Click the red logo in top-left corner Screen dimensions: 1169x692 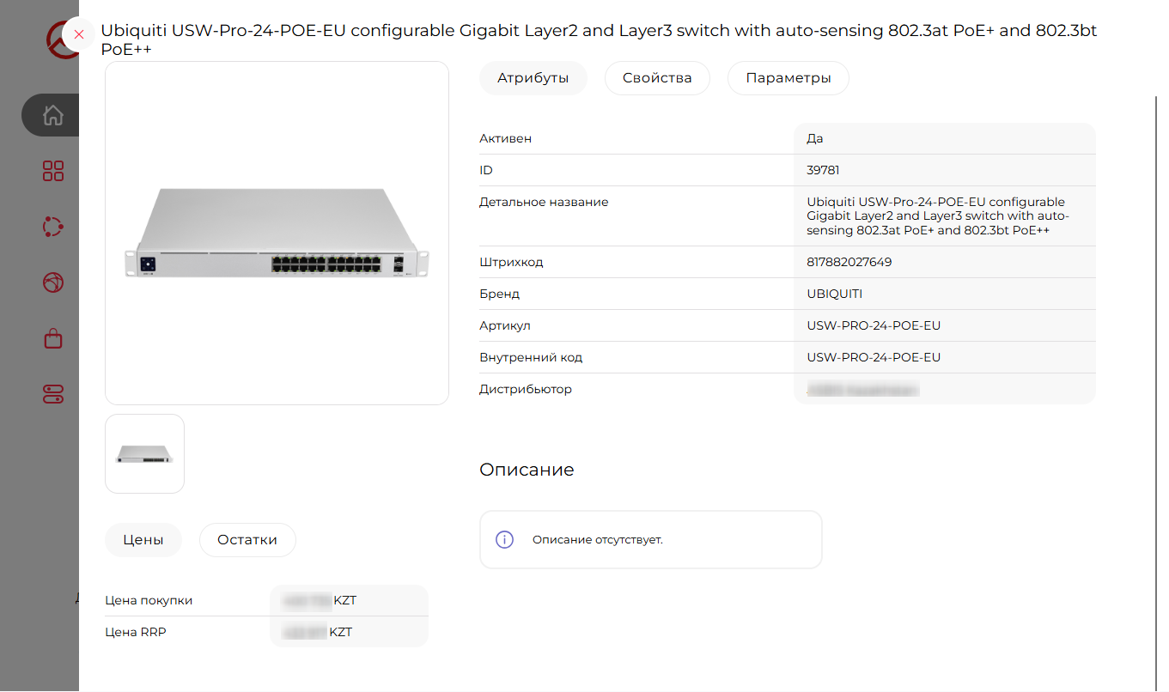[x=62, y=40]
